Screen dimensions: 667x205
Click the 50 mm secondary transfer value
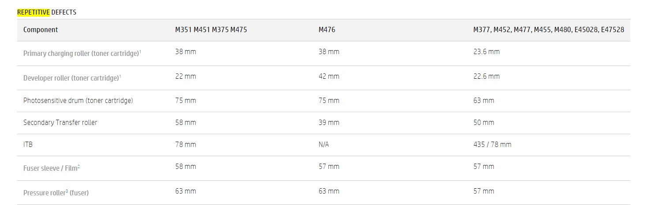[484, 122]
